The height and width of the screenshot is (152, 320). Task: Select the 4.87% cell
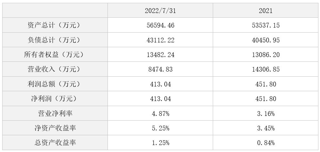tap(160, 113)
